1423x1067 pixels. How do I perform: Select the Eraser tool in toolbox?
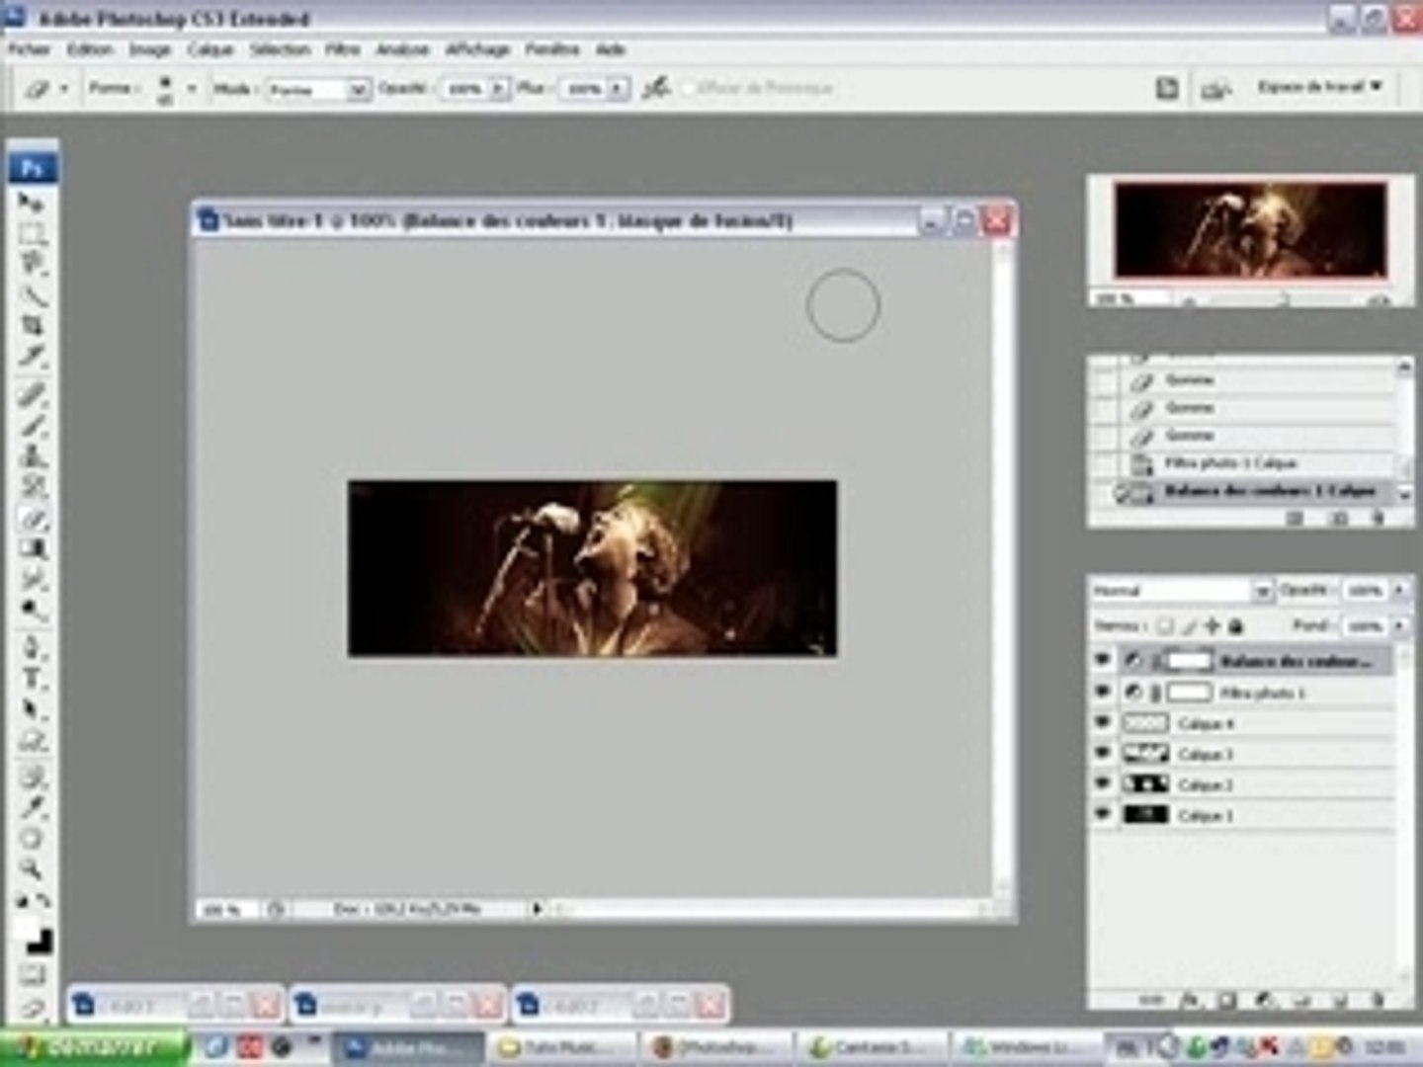coord(32,518)
